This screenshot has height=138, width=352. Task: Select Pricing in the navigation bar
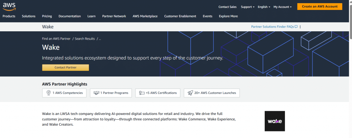point(47,16)
